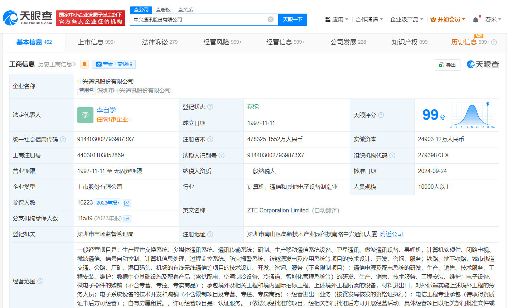
Task: Click the 附近公司 link
Action: click(391, 234)
